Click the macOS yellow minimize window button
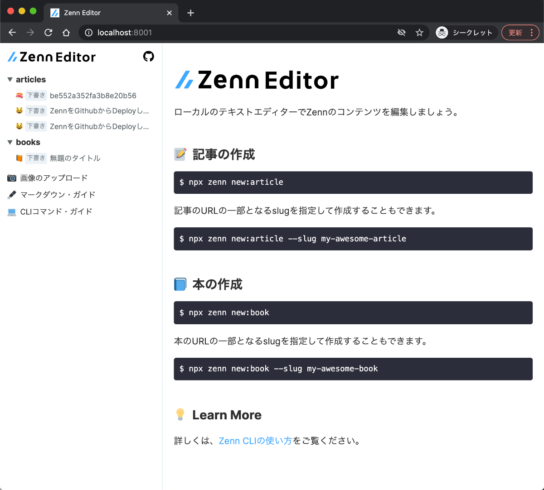Screen dimensions: 544x490 click(x=22, y=11)
